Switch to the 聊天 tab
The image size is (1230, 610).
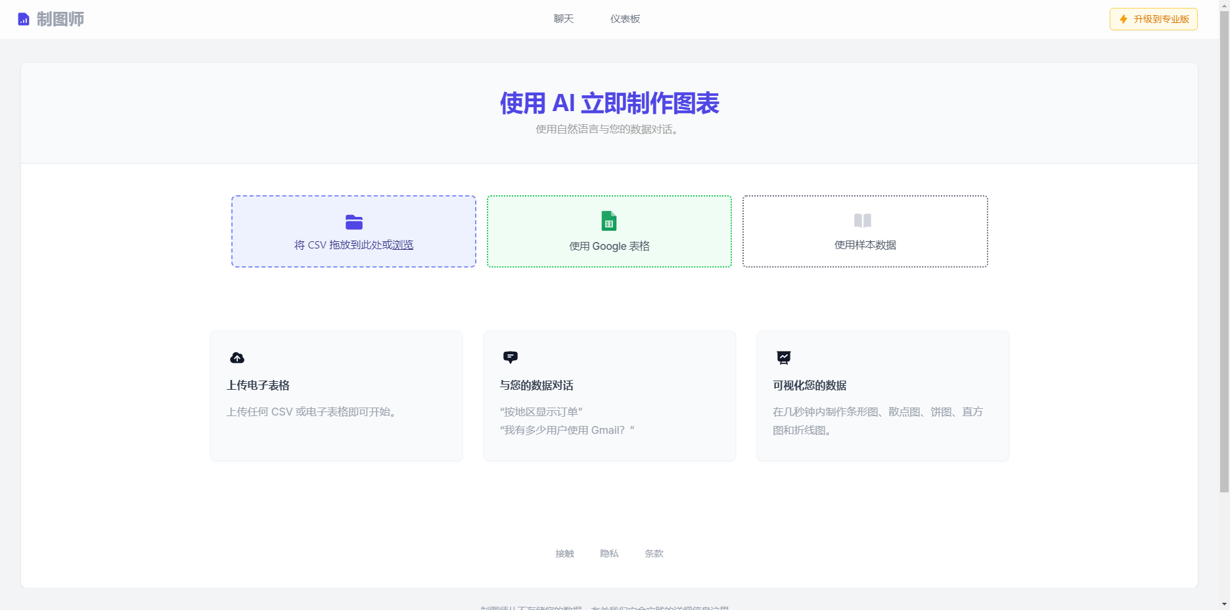point(563,19)
